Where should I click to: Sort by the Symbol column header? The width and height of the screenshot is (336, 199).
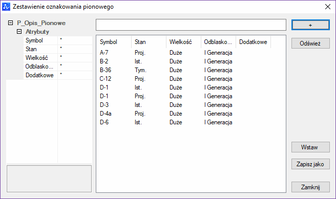click(x=114, y=42)
